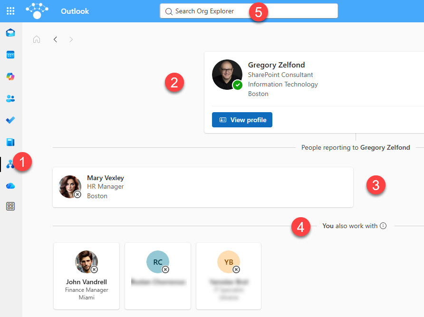The height and width of the screenshot is (317, 424).
Task: Launch Copilot from the sidebar
Action: pos(10,77)
